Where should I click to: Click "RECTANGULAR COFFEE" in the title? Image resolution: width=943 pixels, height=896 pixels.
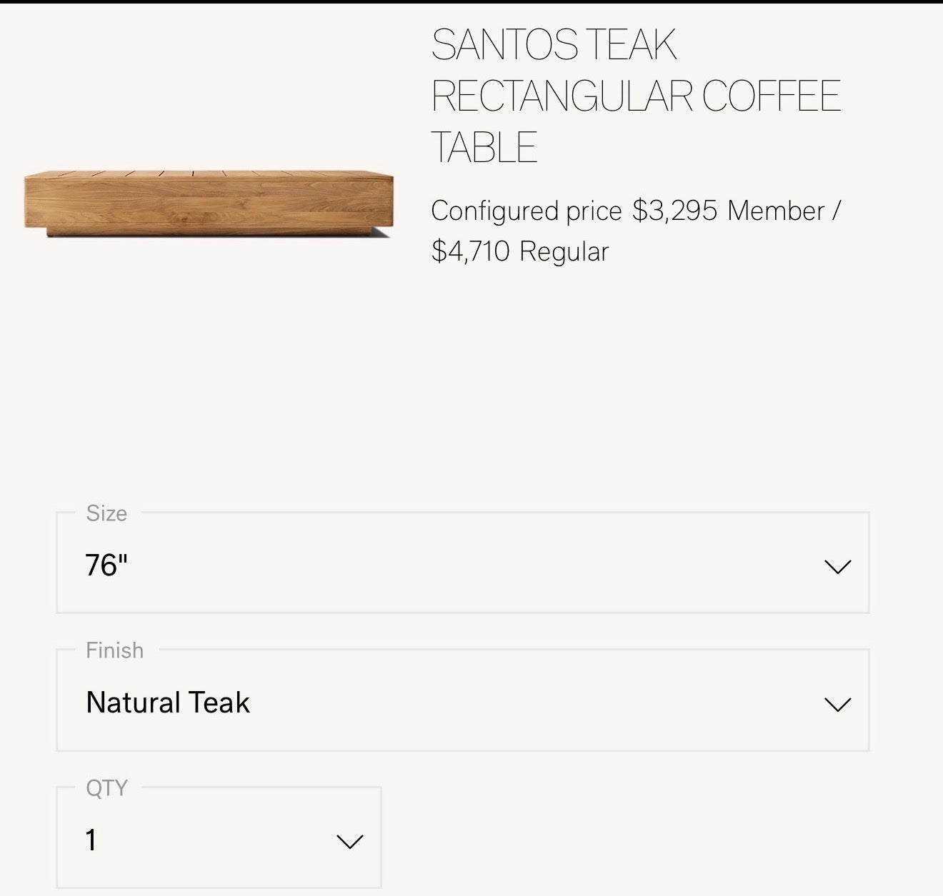coord(636,96)
